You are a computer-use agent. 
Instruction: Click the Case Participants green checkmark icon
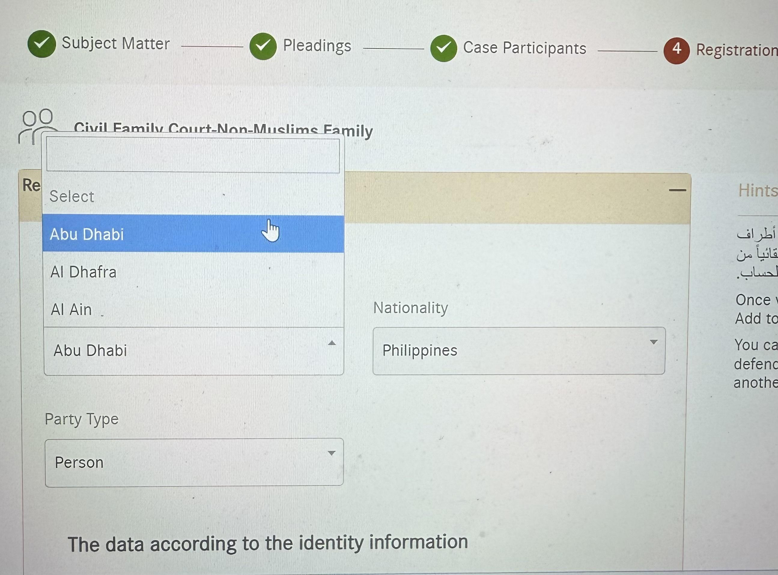443,48
